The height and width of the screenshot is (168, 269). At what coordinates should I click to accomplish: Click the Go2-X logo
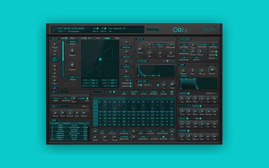click(x=180, y=30)
